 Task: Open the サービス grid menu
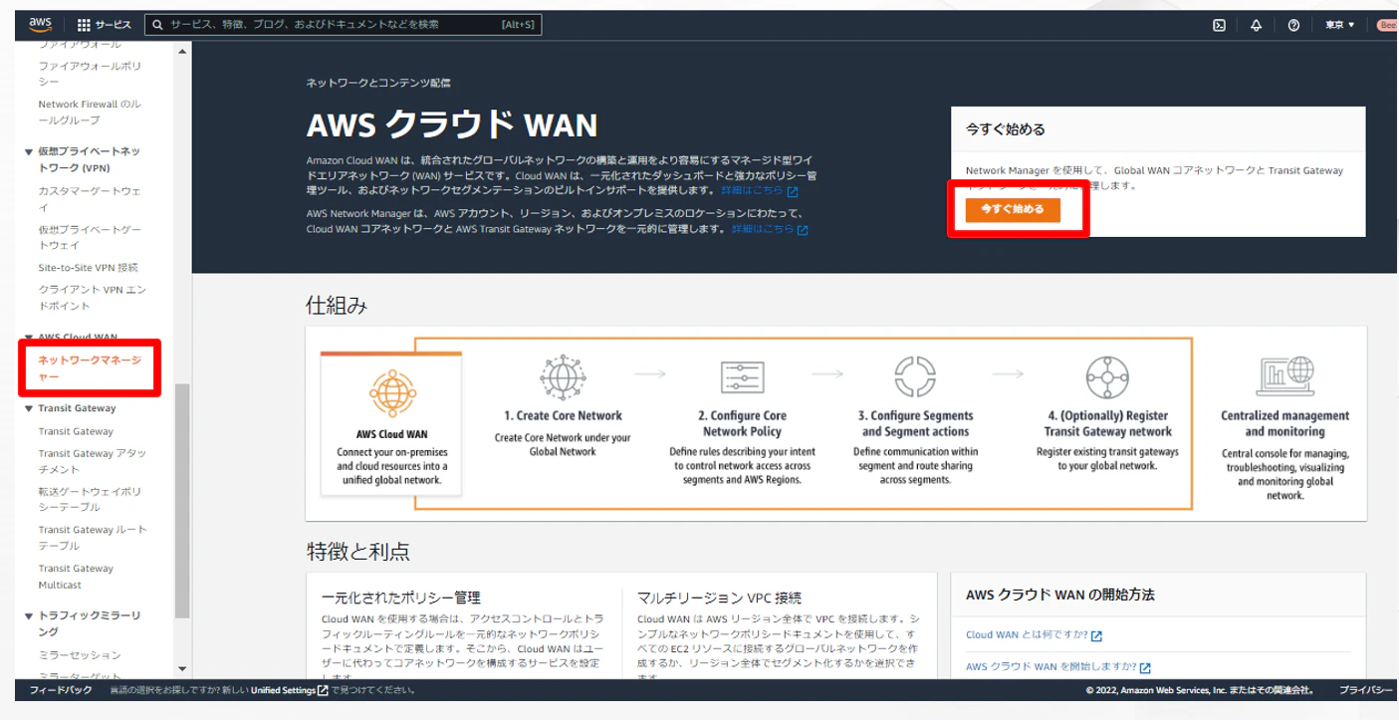[x=104, y=25]
